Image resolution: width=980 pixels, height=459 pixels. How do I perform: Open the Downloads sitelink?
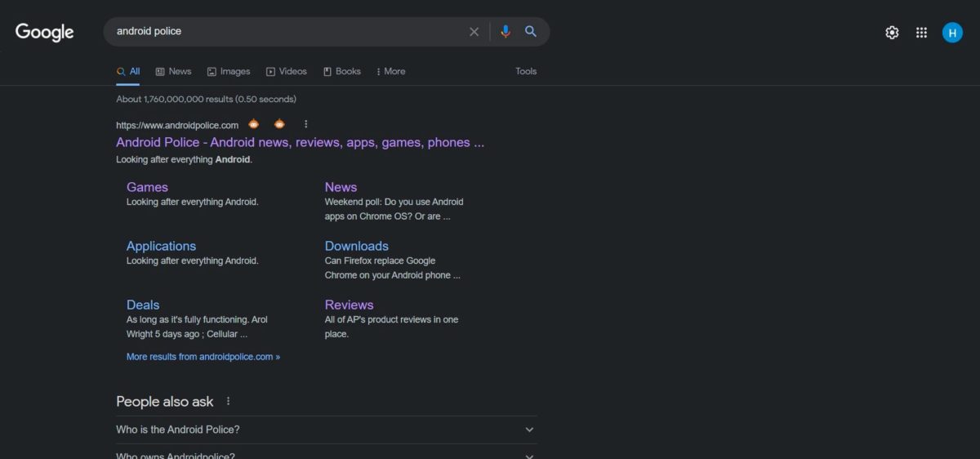[356, 246]
